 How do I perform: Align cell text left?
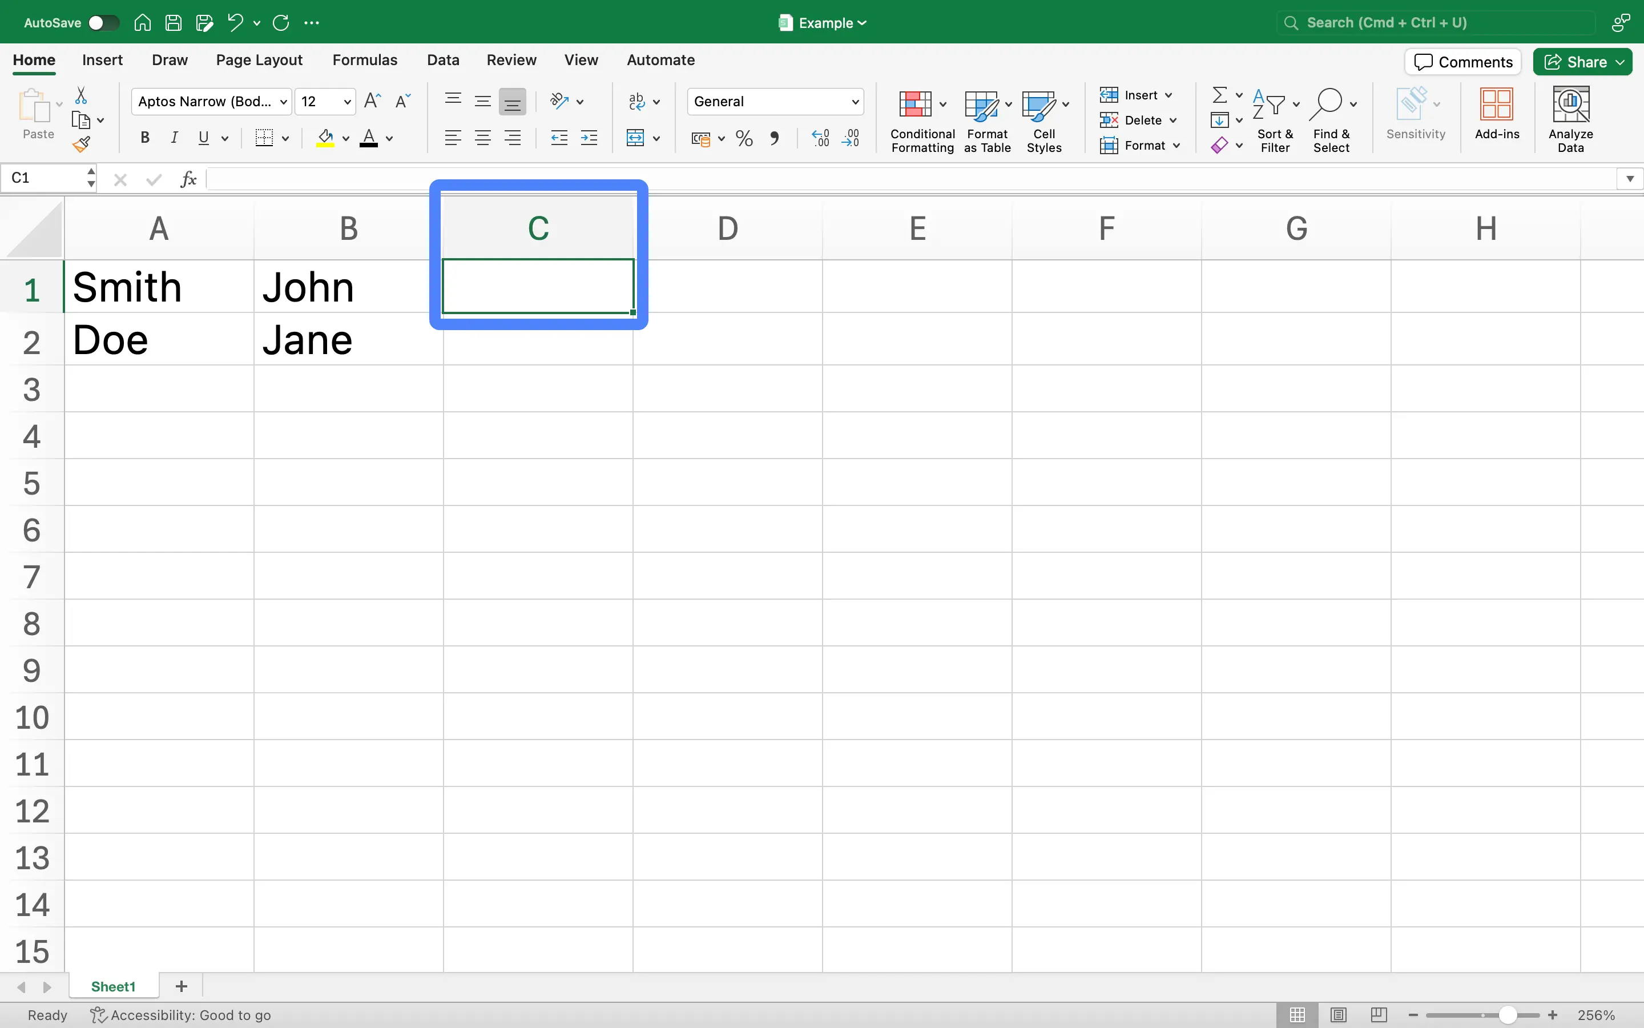coord(453,139)
